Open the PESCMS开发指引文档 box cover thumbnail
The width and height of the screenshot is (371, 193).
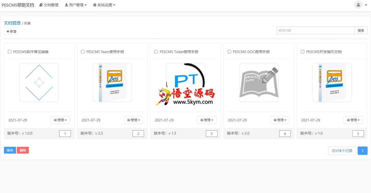332,83
